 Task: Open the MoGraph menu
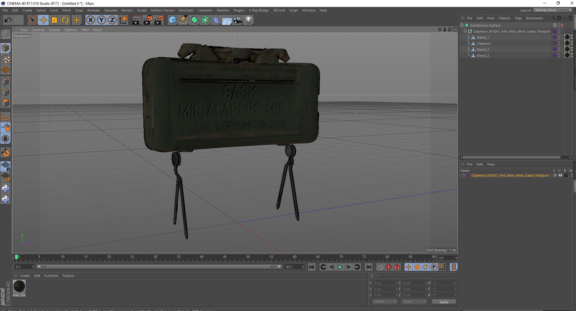(x=186, y=10)
